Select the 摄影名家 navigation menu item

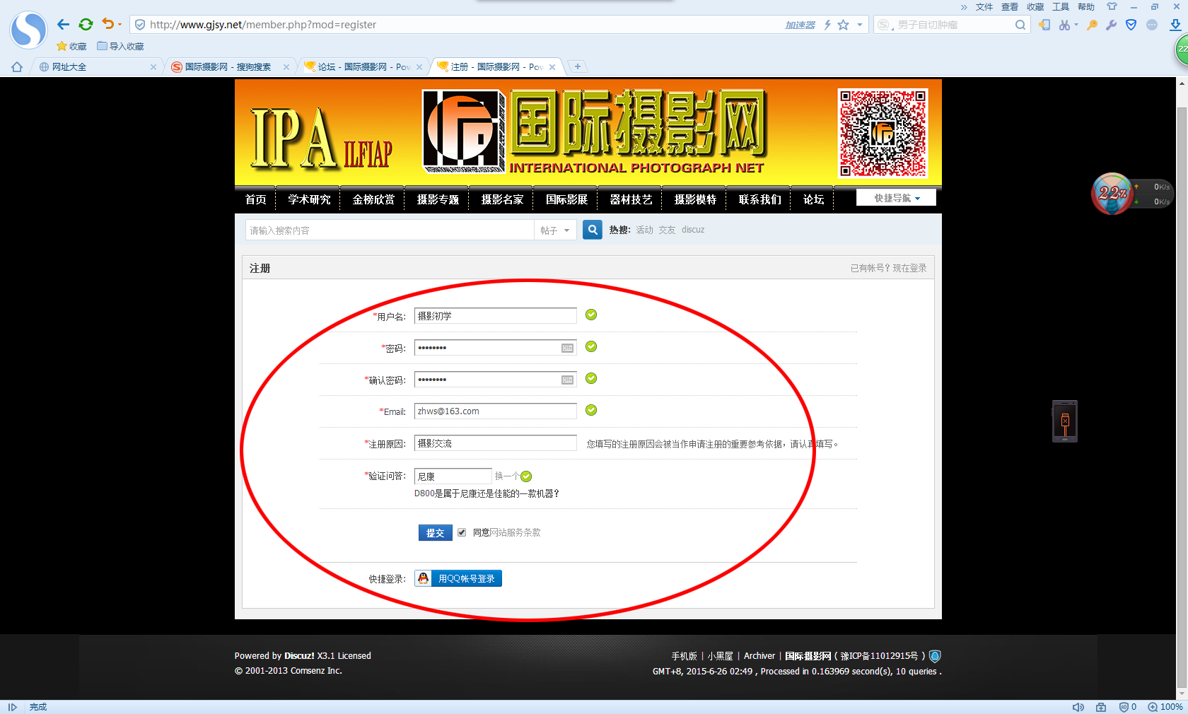501,199
